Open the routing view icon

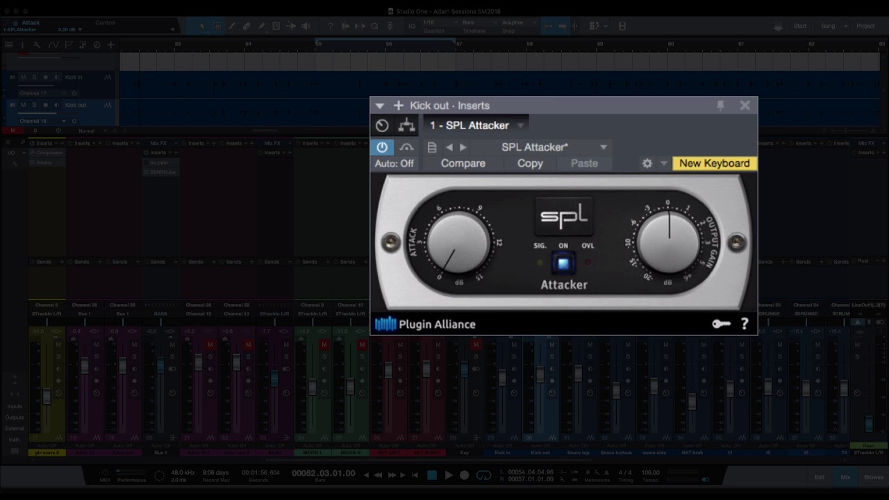407,126
